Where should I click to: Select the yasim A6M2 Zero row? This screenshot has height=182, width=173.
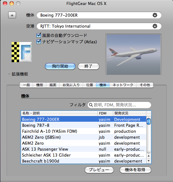(x=84, y=143)
